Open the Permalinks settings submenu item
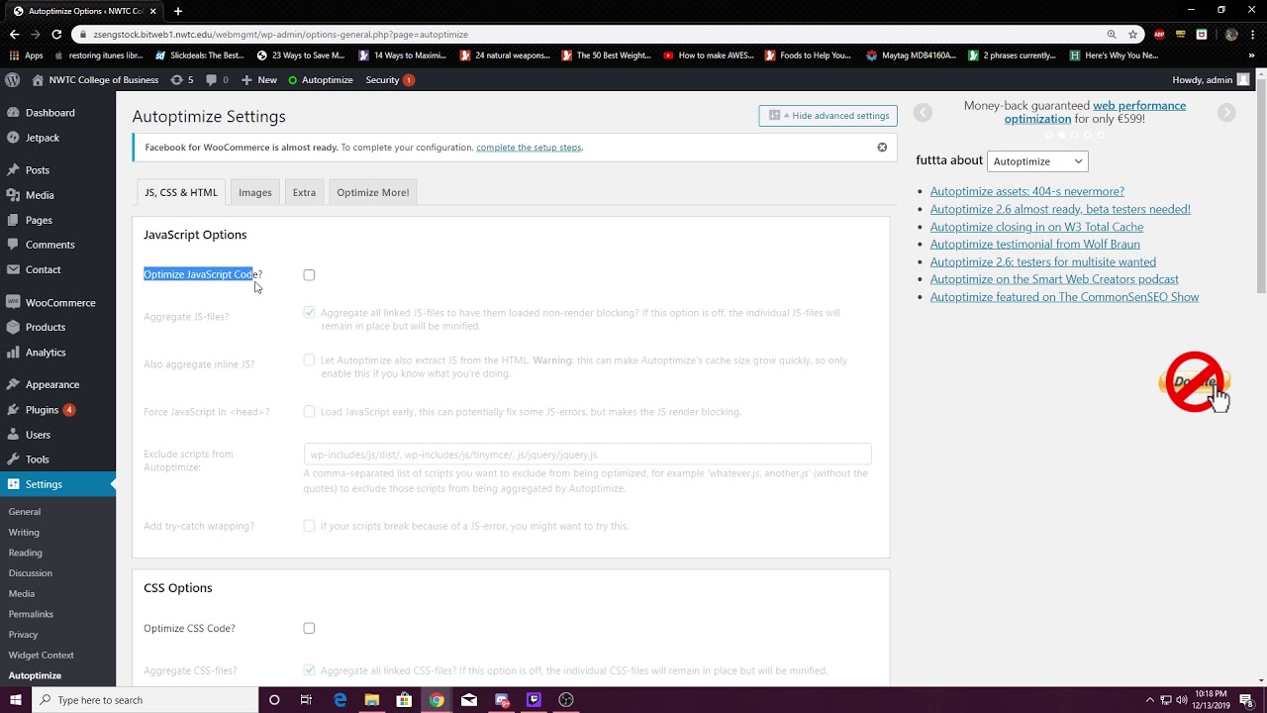Viewport: 1267px width, 713px height. tap(31, 614)
